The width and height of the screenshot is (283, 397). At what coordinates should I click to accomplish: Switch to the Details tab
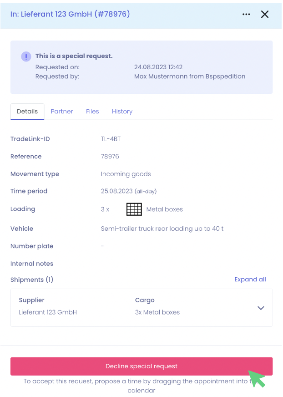27,112
